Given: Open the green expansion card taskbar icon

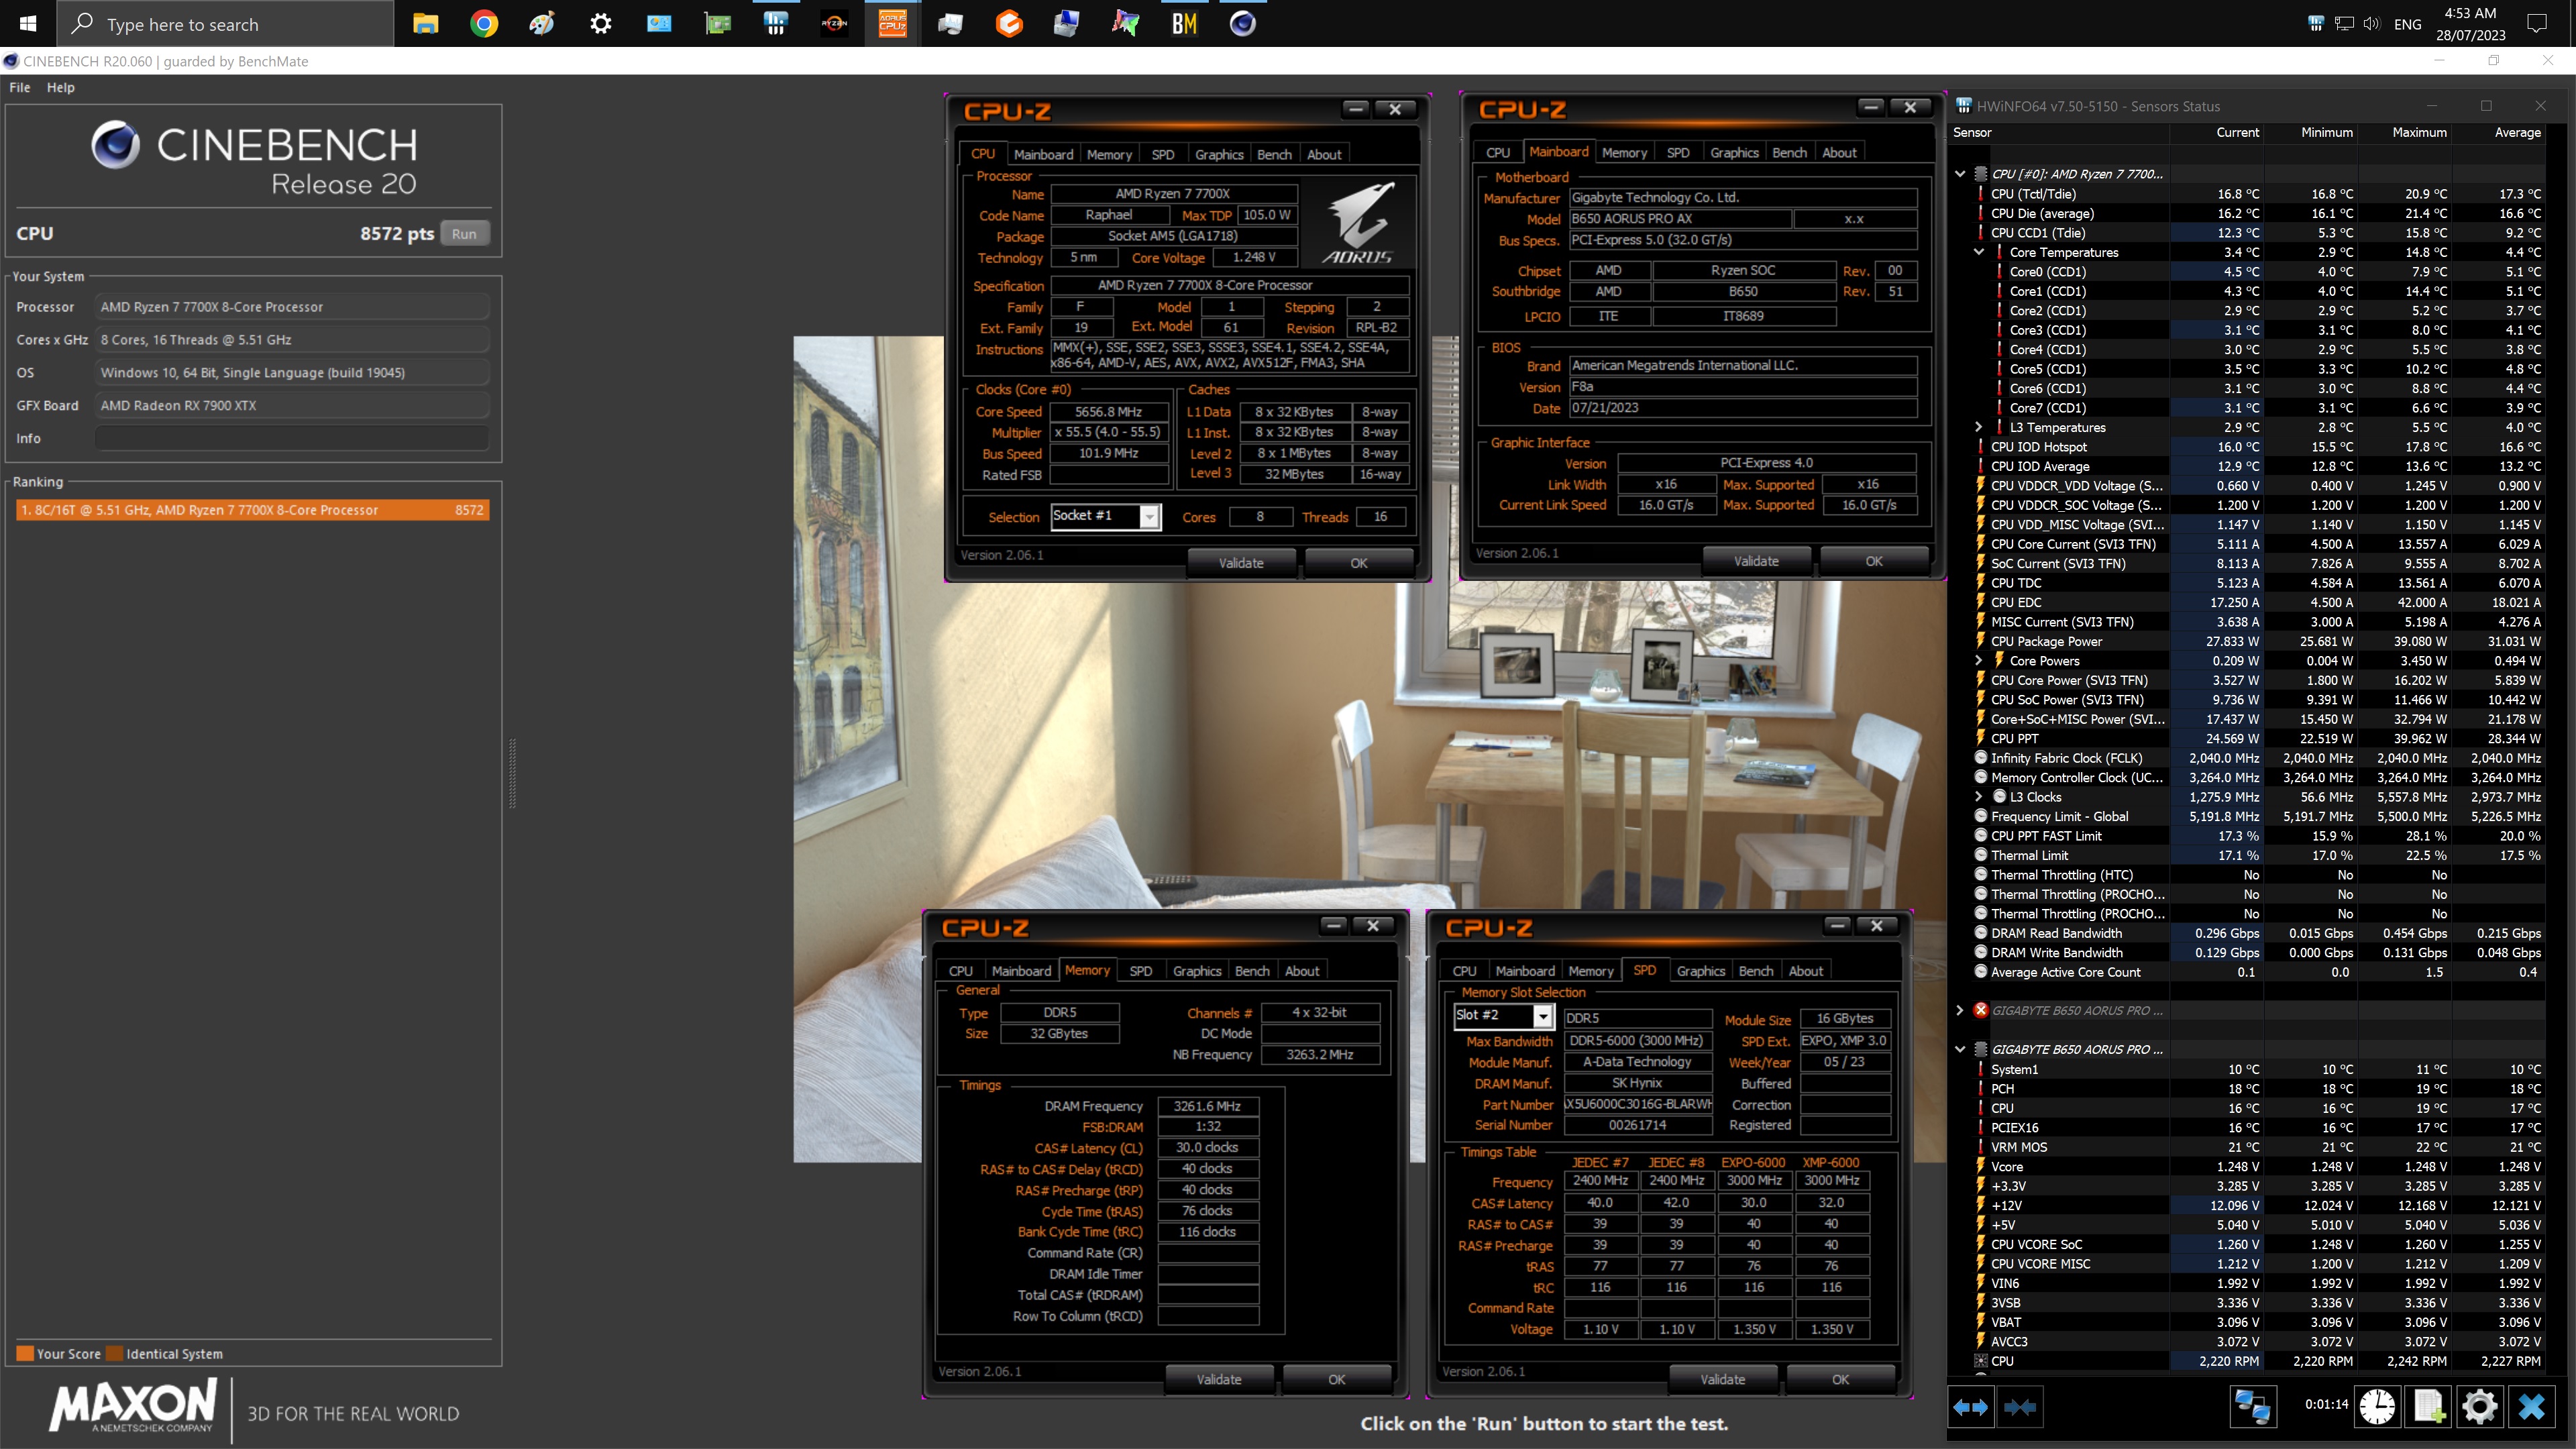Looking at the screenshot, I should coord(717,23).
